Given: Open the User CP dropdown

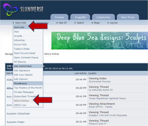Looking at the screenshot, I should pos(62,23).
